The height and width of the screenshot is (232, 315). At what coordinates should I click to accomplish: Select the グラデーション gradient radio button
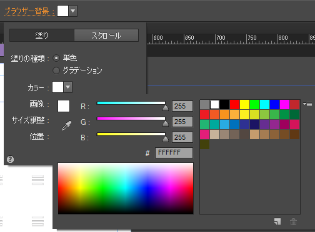56,70
